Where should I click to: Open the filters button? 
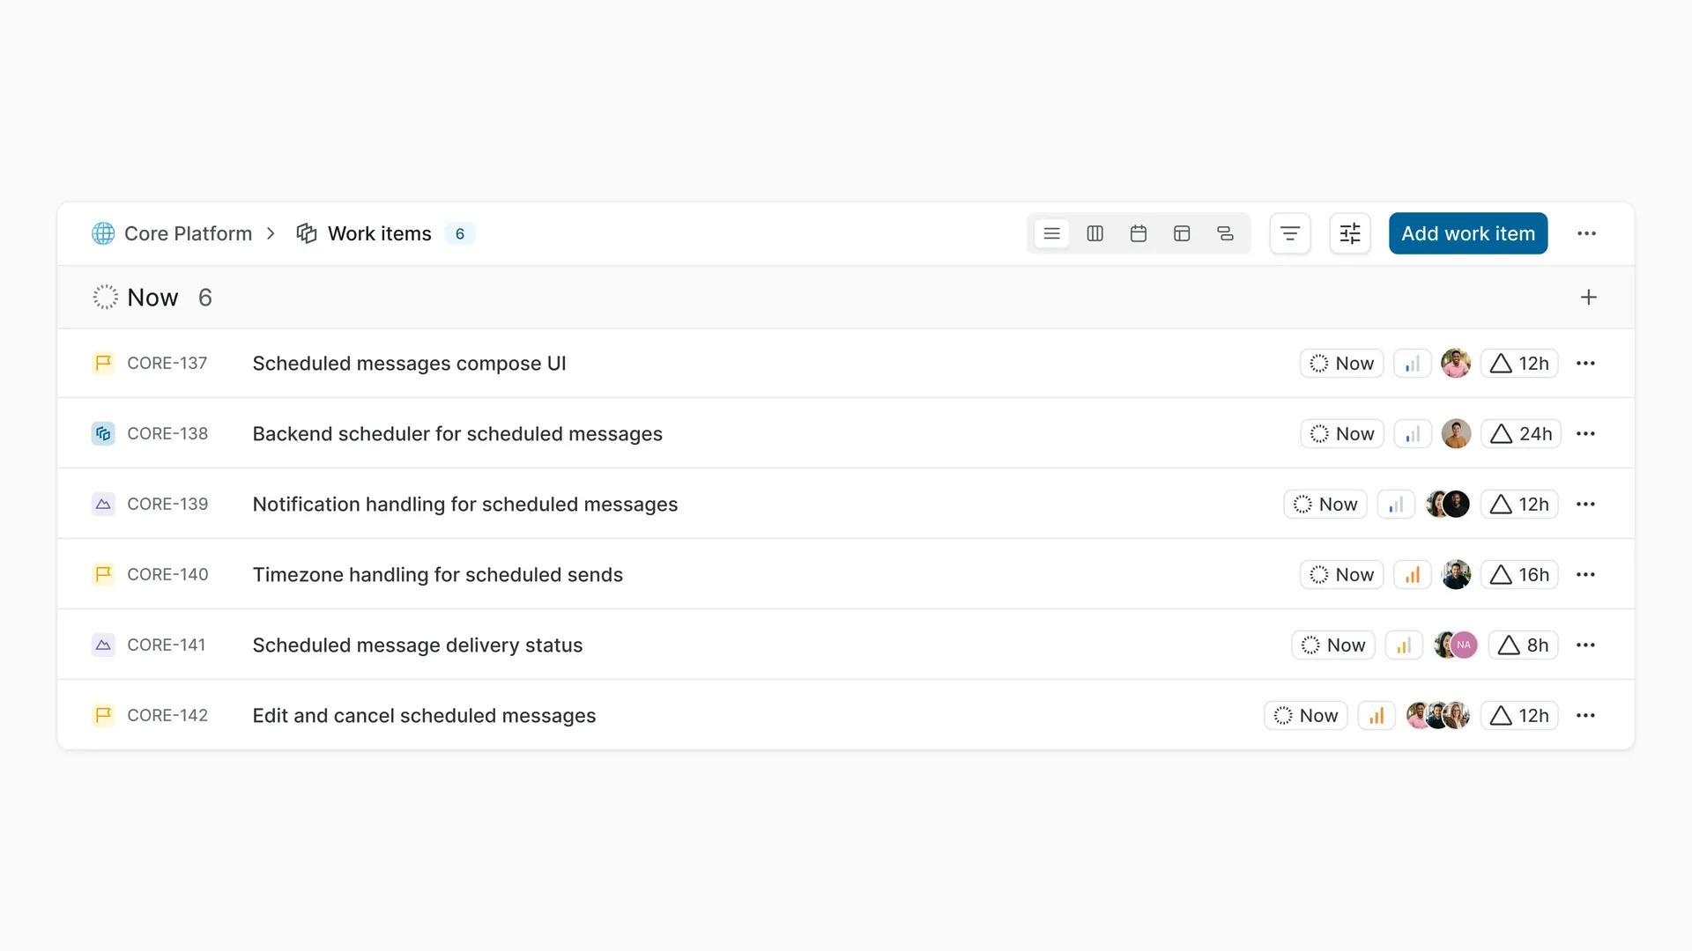pos(1290,233)
